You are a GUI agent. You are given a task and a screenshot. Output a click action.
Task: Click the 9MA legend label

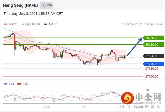point(26,84)
